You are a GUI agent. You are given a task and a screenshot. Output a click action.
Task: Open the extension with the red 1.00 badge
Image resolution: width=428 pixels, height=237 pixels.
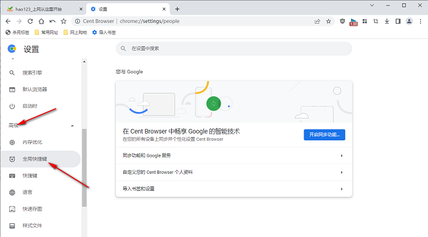(354, 22)
